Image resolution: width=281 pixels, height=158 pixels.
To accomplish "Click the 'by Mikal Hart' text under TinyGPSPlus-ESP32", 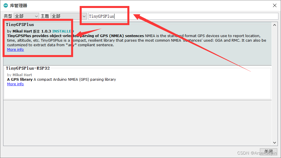I will 19,75.
